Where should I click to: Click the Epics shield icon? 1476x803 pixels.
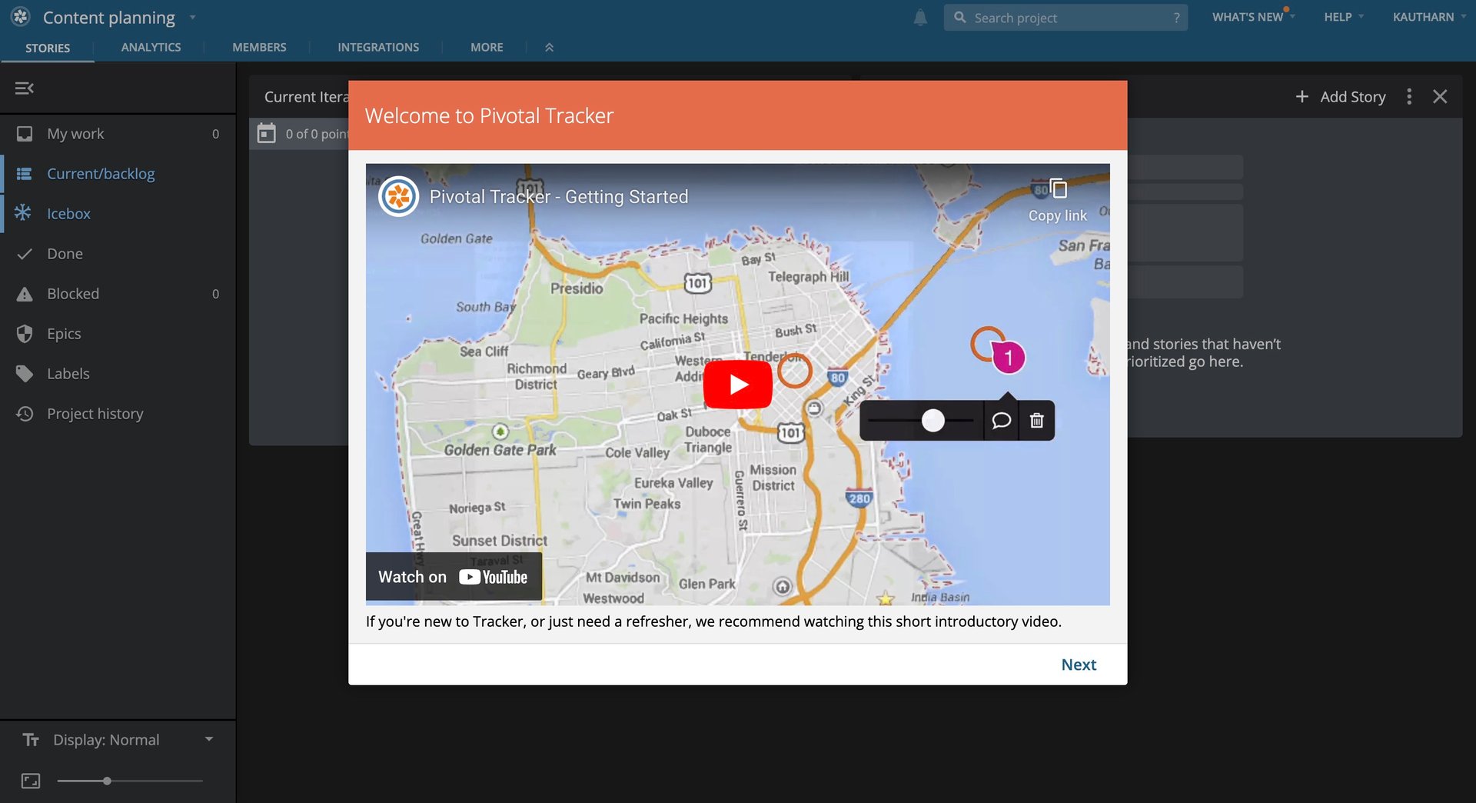click(25, 334)
